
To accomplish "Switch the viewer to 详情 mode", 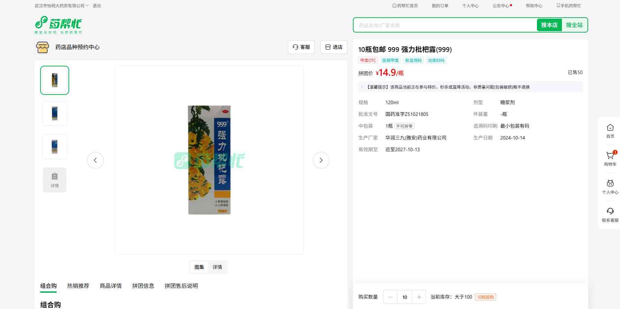I will (x=217, y=267).
